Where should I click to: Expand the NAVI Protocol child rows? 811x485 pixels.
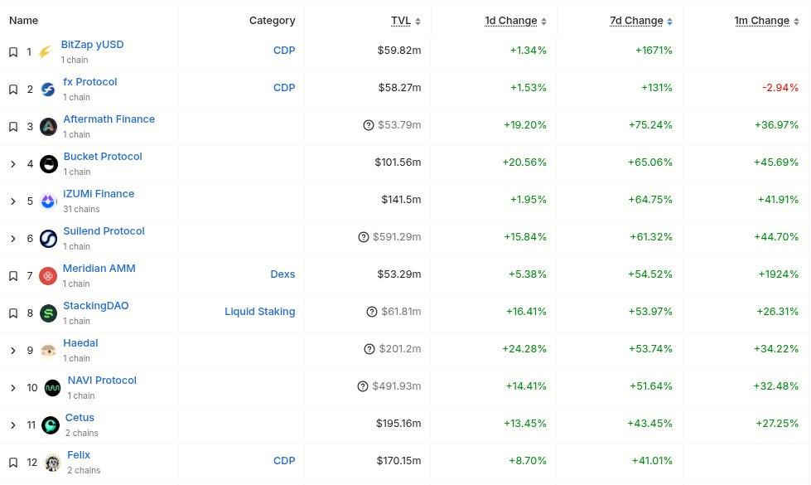click(x=13, y=388)
